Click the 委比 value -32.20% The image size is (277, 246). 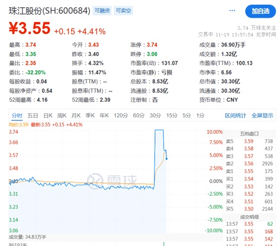pyautogui.click(x=35, y=72)
